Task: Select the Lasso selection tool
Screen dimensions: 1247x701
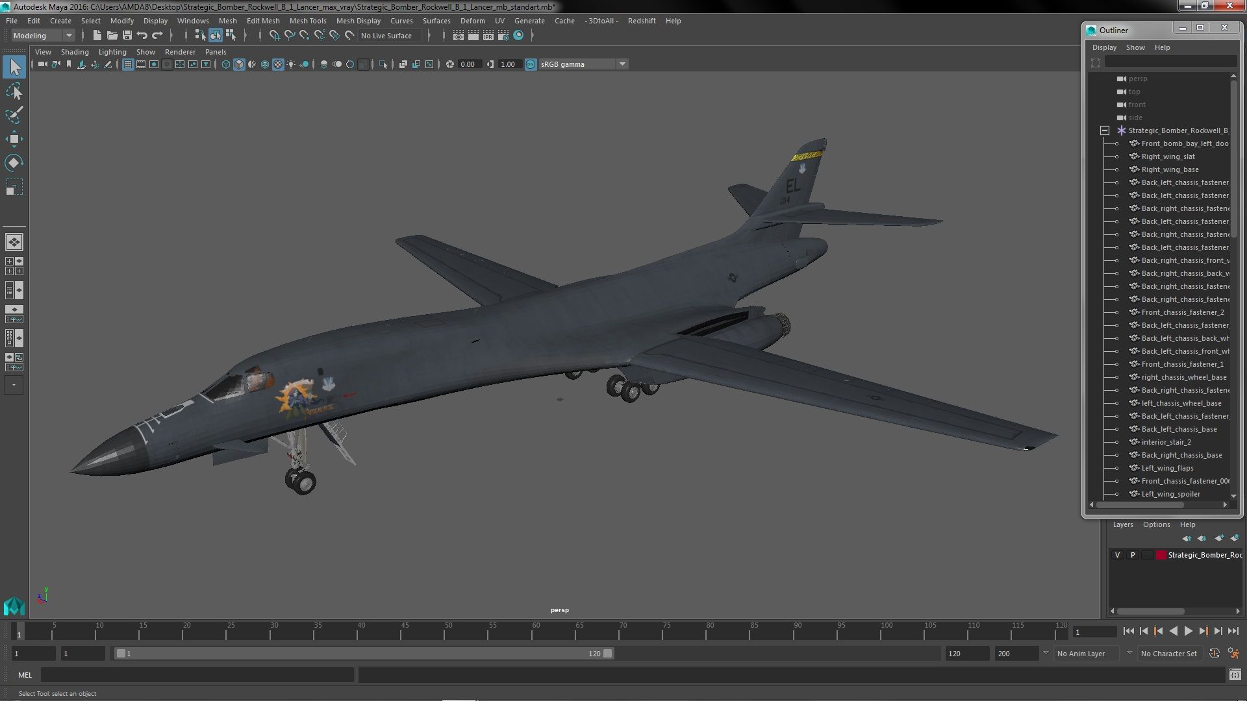Action: 14,91
